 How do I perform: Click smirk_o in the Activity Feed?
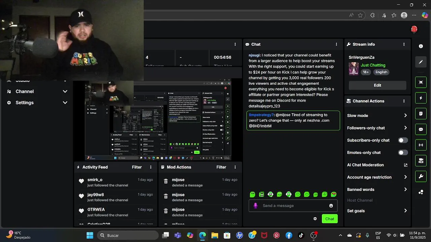click(95, 180)
